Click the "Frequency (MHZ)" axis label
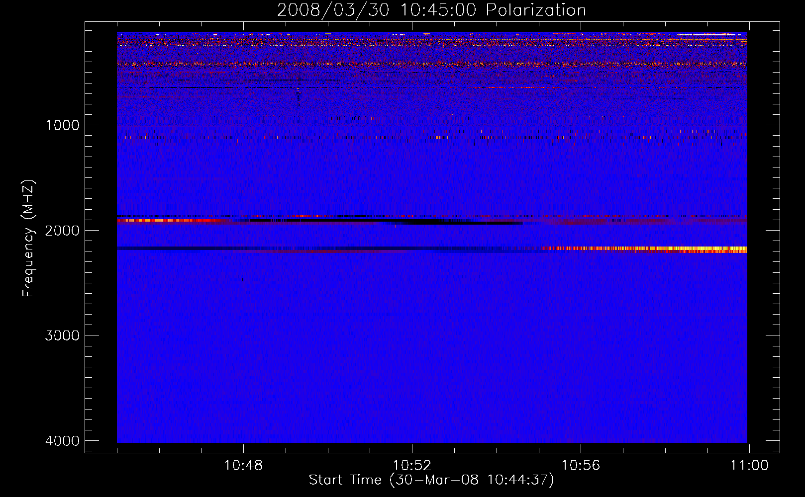The height and width of the screenshot is (497, 805). coord(28,239)
